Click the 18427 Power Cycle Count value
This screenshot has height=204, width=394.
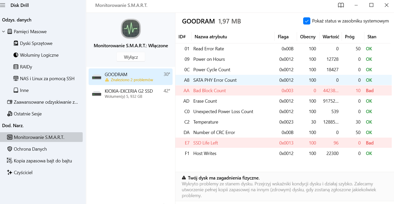click(x=333, y=70)
